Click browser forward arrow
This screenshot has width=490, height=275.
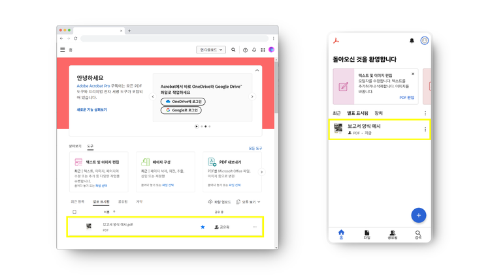pos(69,38)
